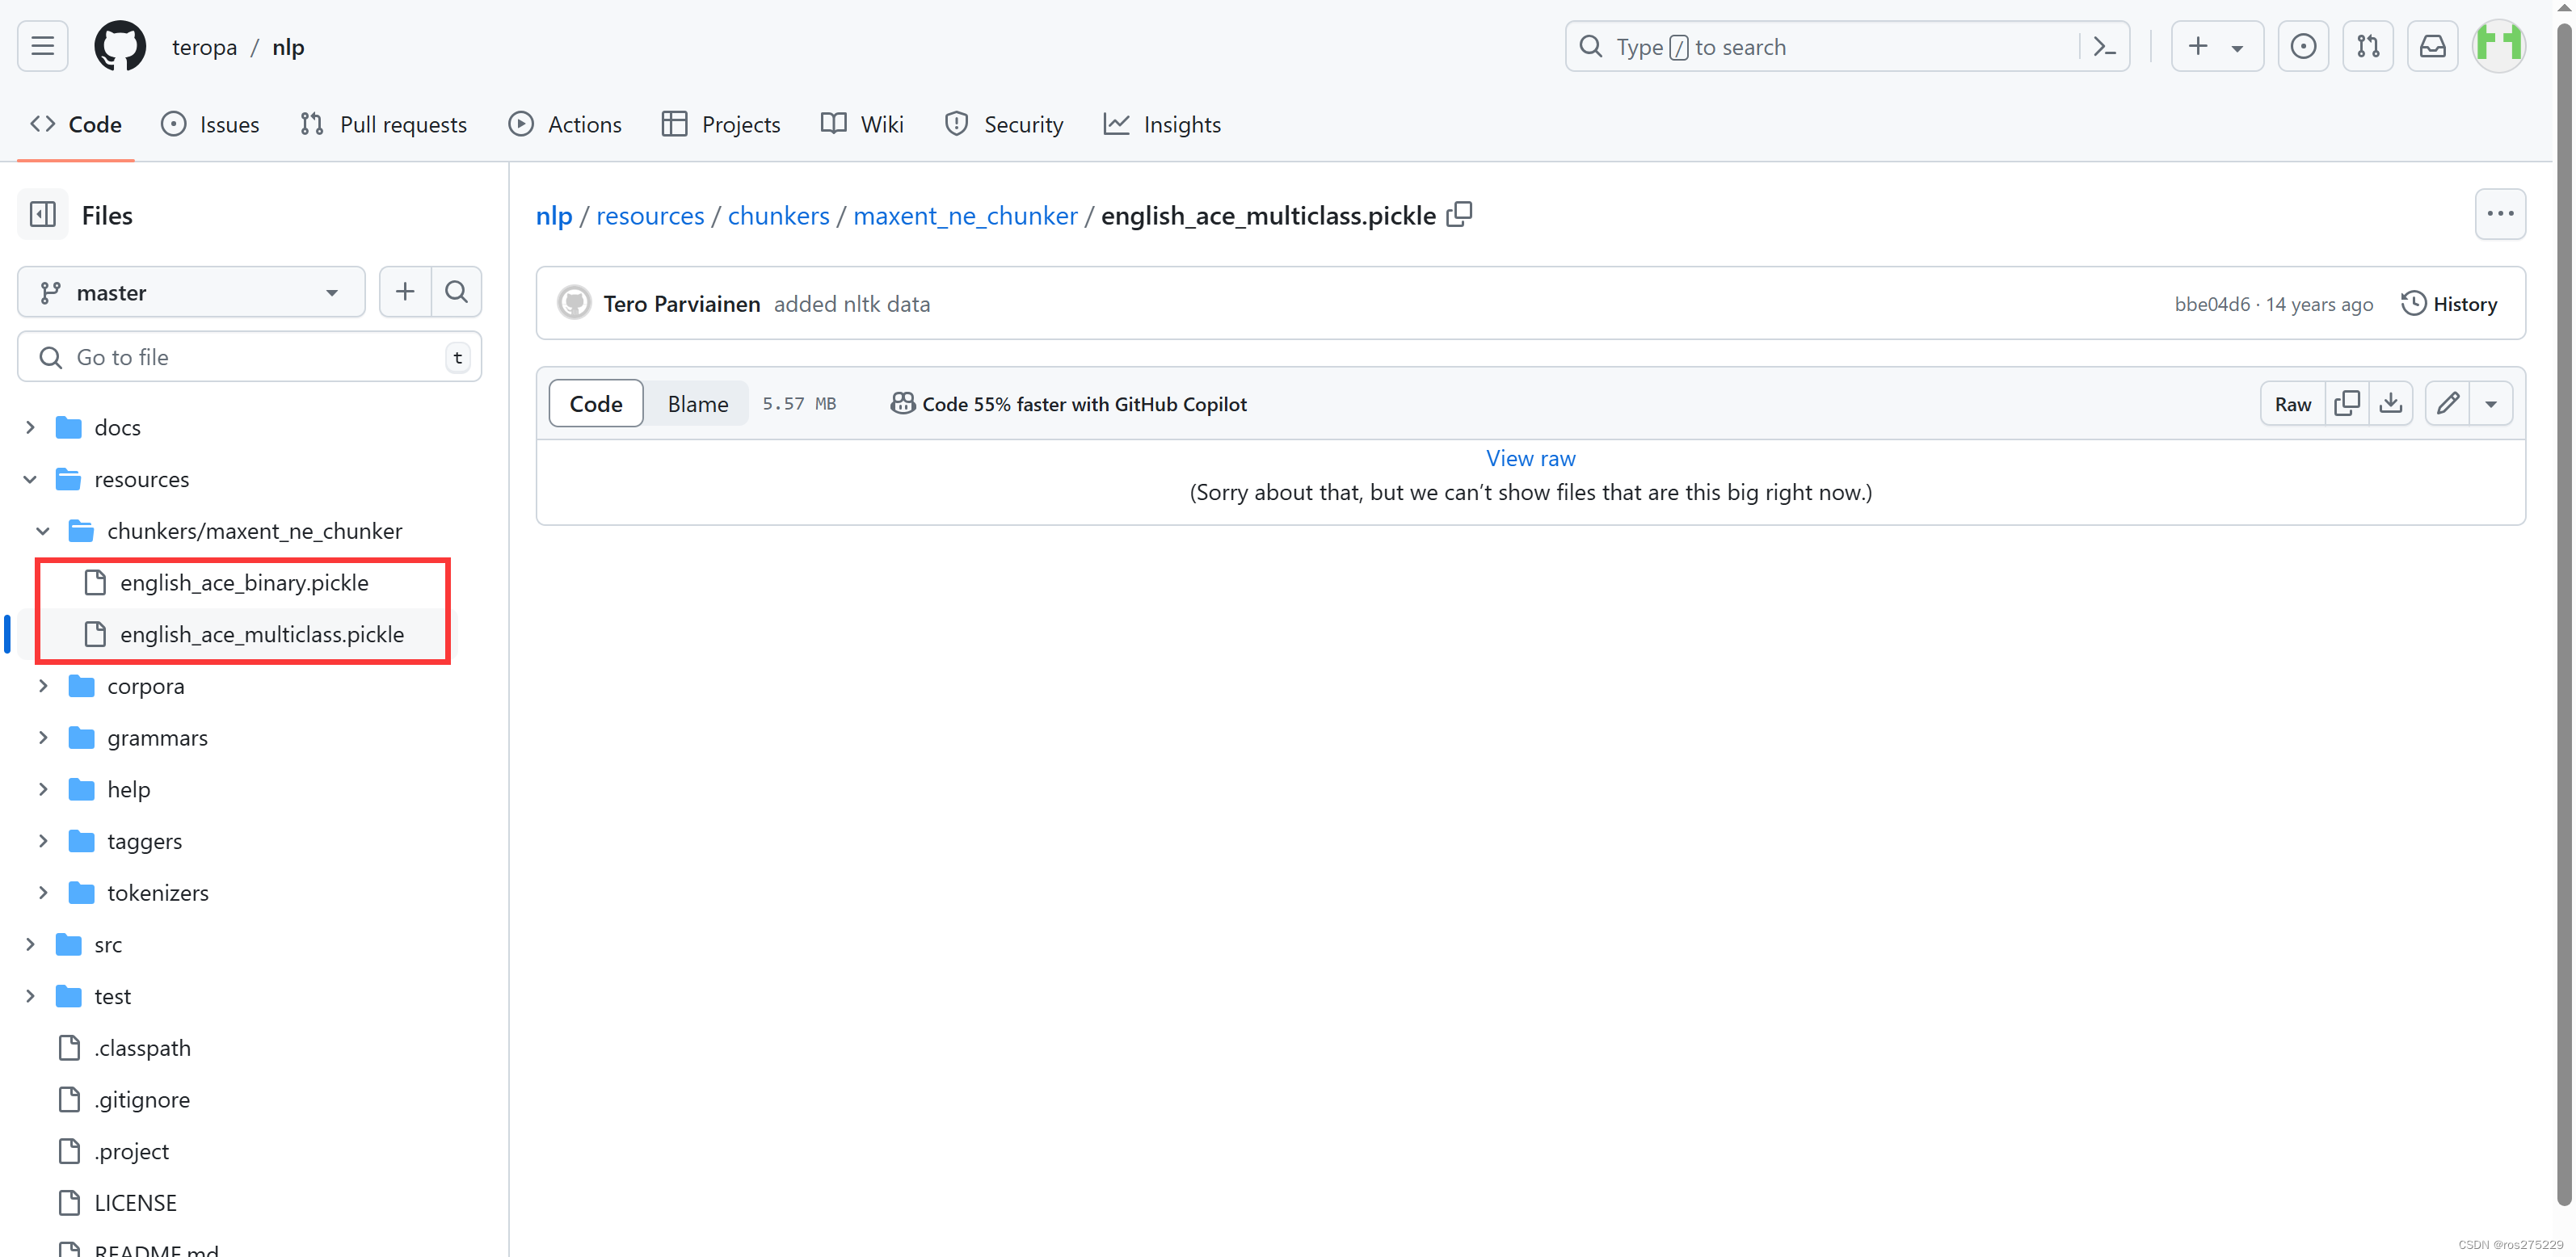Open the hamburger navigation menu

click(42, 46)
